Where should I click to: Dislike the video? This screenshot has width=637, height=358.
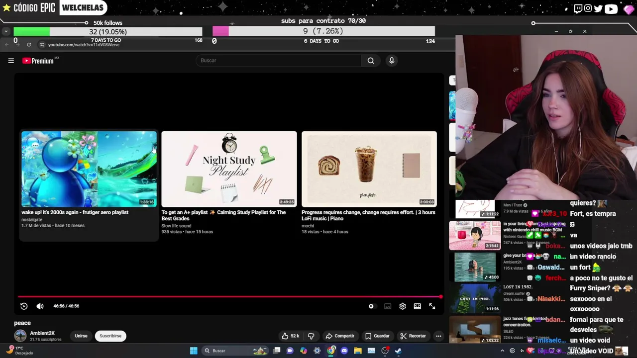pos(311,336)
